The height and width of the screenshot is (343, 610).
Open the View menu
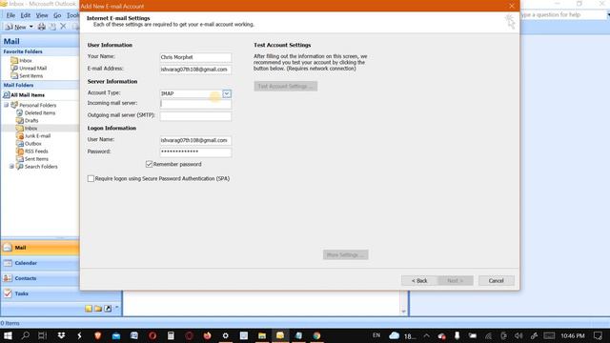[42, 15]
